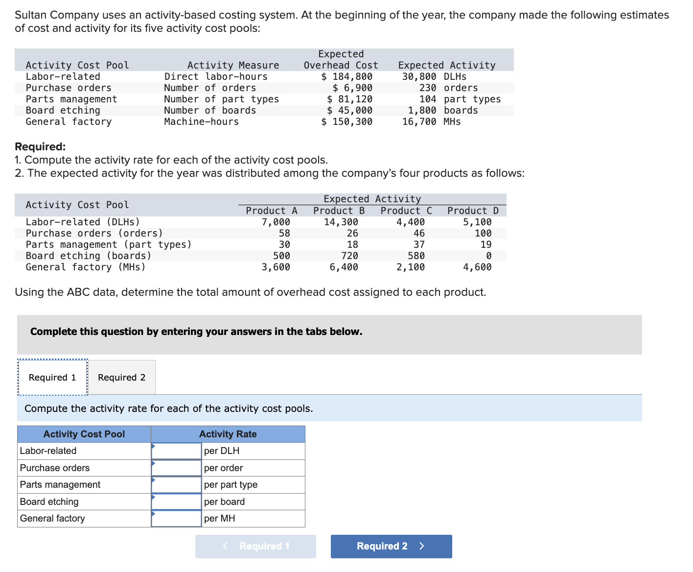Select the Activity Cost Pool answer-table header
Image resolution: width=693 pixels, height=572 pixels.
tap(84, 434)
